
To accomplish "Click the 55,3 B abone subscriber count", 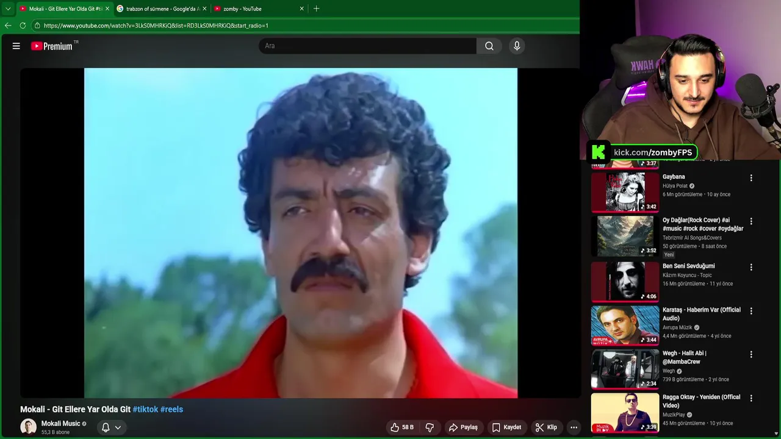I will tap(56, 432).
